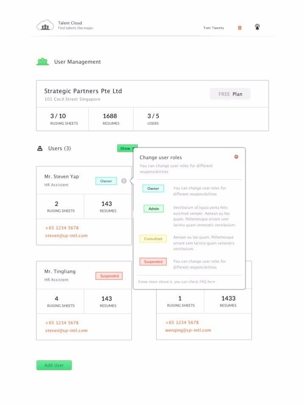Select the Suspended role in popup
This screenshot has width=305, height=406.
pyautogui.click(x=153, y=262)
